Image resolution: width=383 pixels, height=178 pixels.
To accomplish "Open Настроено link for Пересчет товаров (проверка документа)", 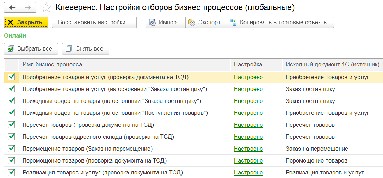I will click(x=248, y=125).
